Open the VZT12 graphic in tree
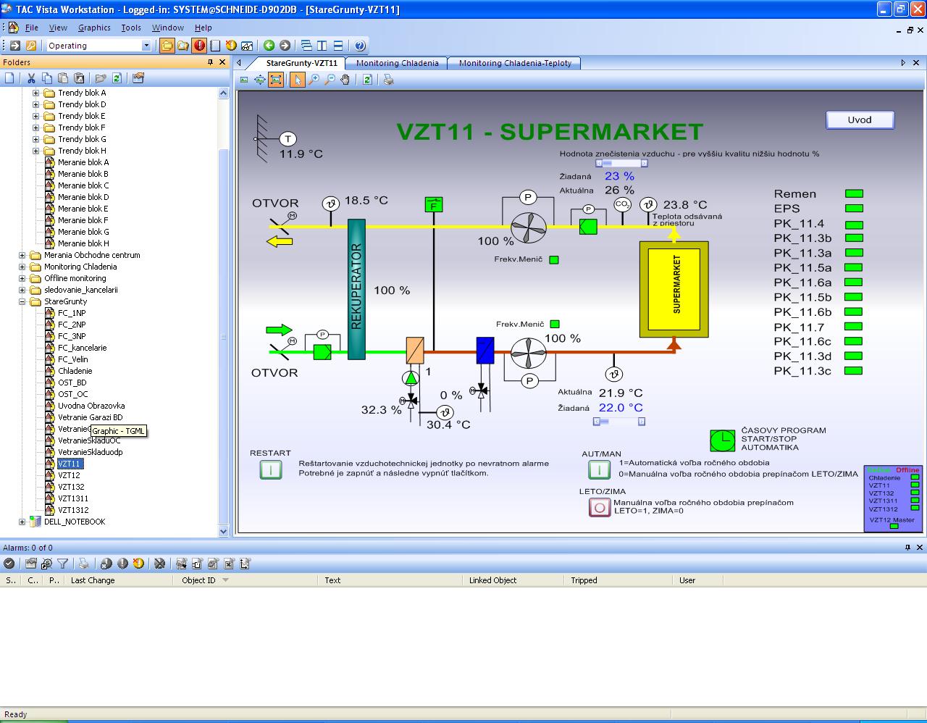927x723 pixels. (69, 475)
